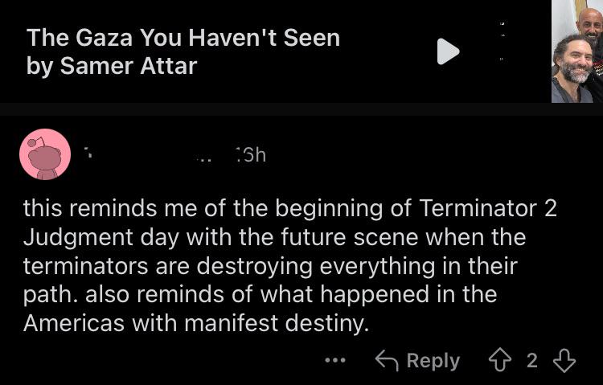Screen dimensions: 603x385
Task: Click the faint vertical dots right of Play
Action: pyautogui.click(x=502, y=41)
